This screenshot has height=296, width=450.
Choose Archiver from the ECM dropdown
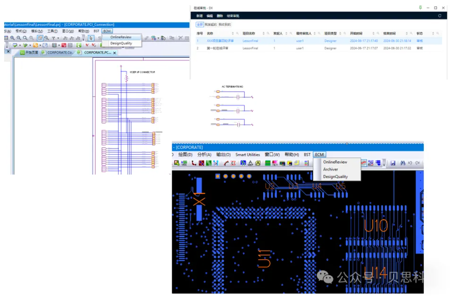(330, 169)
